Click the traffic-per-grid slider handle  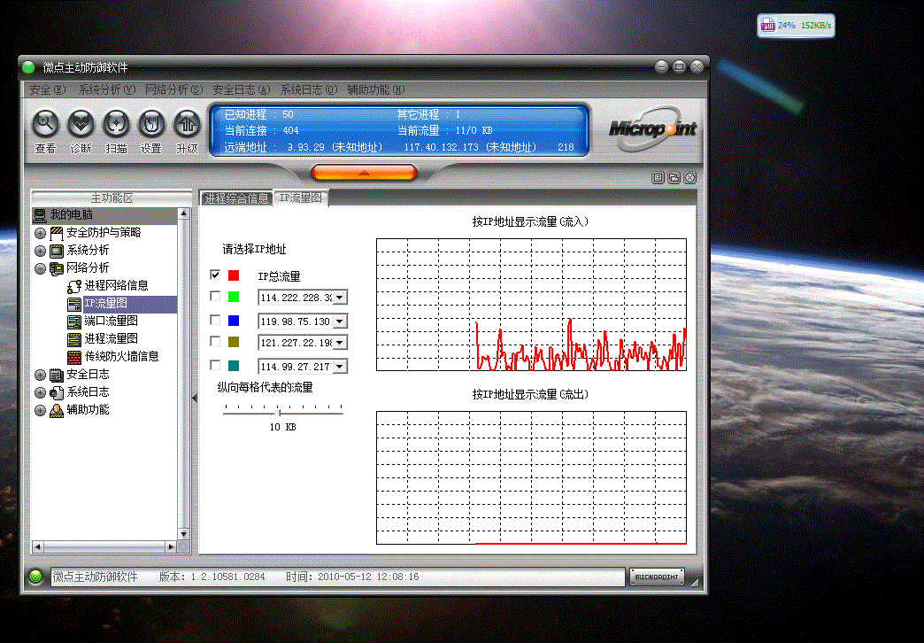pyautogui.click(x=280, y=411)
